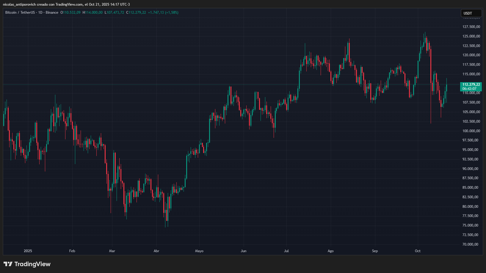This screenshot has height=273, width=486.
Task: Click the TradingView.com header attribution text
Action: pos(69,4)
